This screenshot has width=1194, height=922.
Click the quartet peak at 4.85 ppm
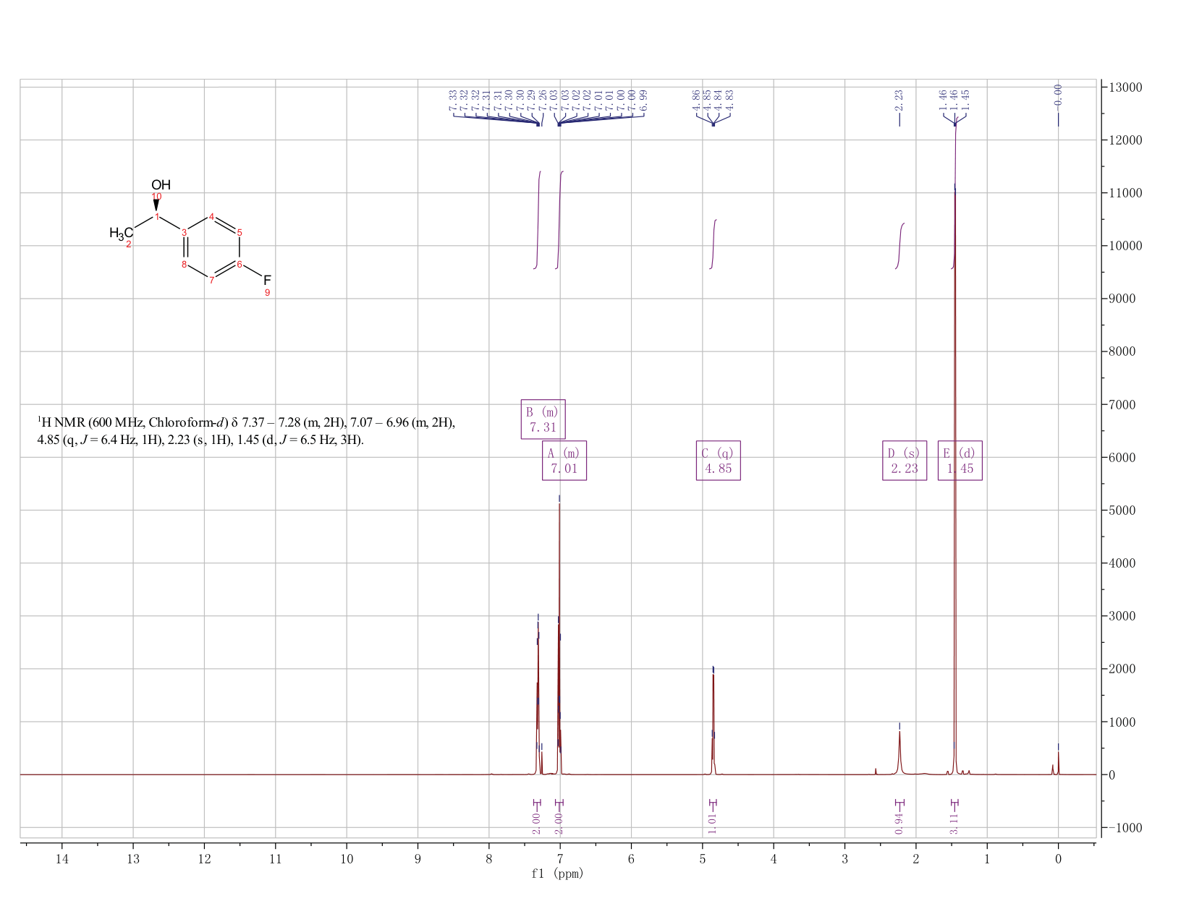(714, 720)
